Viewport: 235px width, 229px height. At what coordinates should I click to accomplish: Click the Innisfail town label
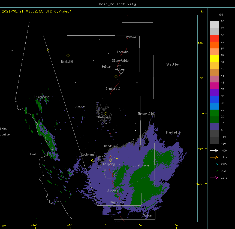click(113, 89)
